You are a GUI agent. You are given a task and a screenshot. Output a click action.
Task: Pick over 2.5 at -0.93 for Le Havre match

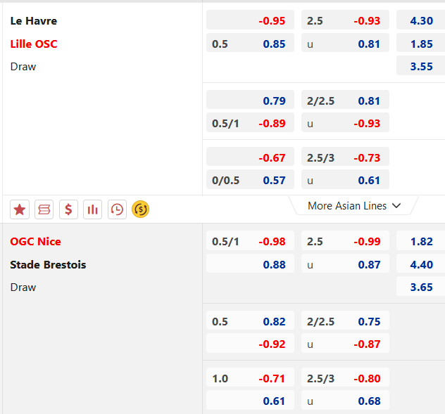(345, 20)
